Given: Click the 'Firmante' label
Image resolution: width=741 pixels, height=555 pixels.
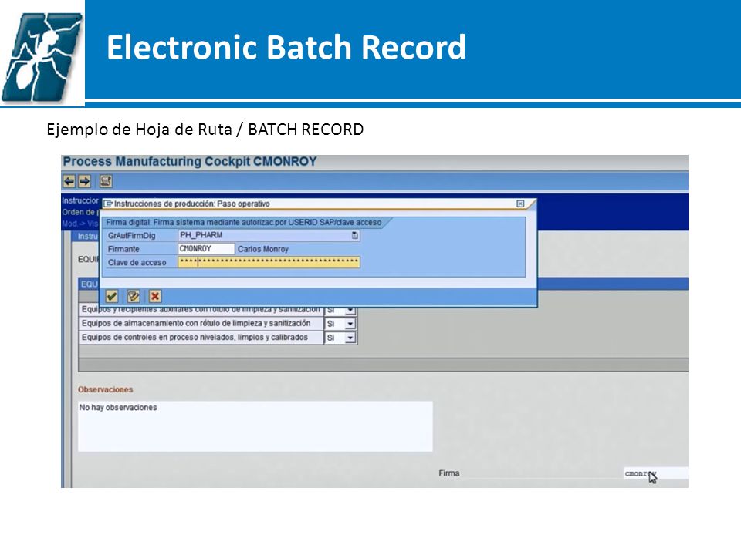Looking at the screenshot, I should pos(123,249).
